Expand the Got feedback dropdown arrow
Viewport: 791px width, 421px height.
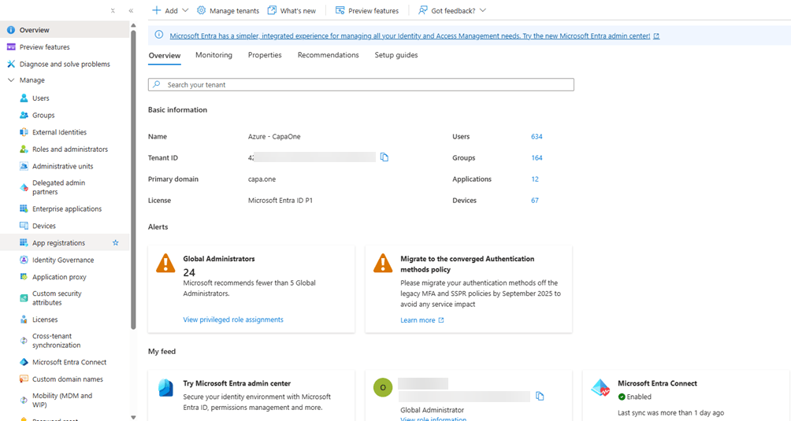(483, 10)
